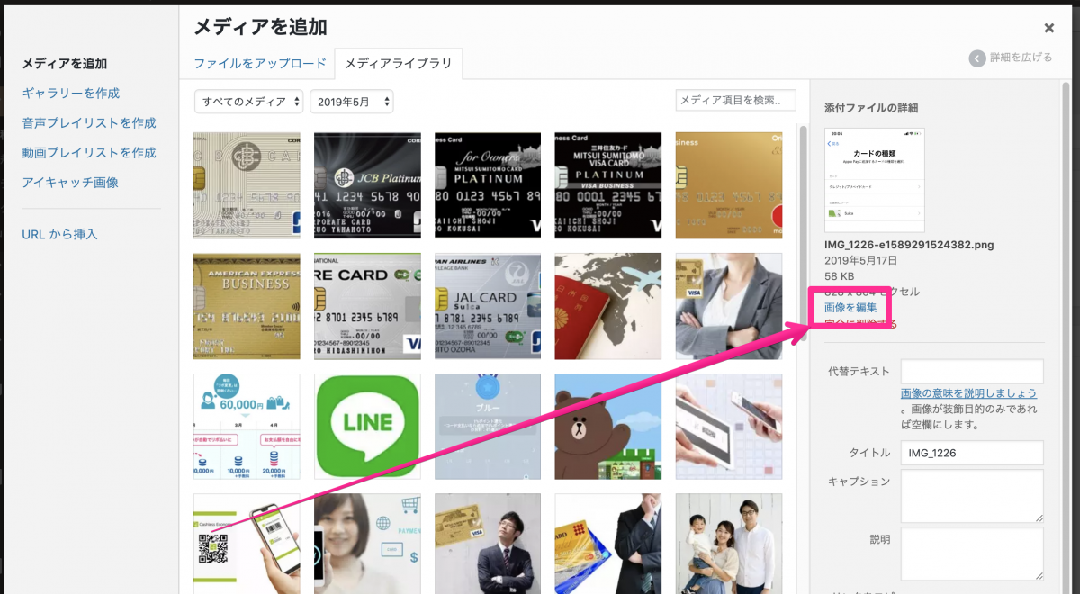Screen dimensions: 1080x594
Task: Select the JAL CARD Suica thumbnail
Action: coord(488,306)
